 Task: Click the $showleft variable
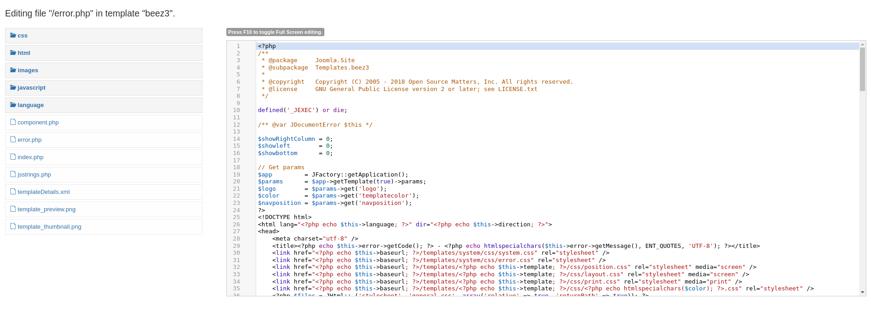[x=274, y=146]
